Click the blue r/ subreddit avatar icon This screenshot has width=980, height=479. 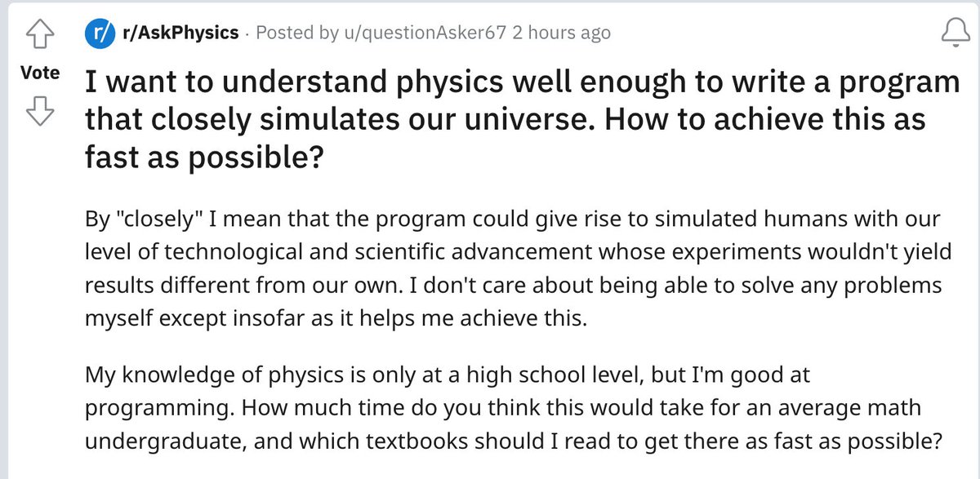(98, 33)
